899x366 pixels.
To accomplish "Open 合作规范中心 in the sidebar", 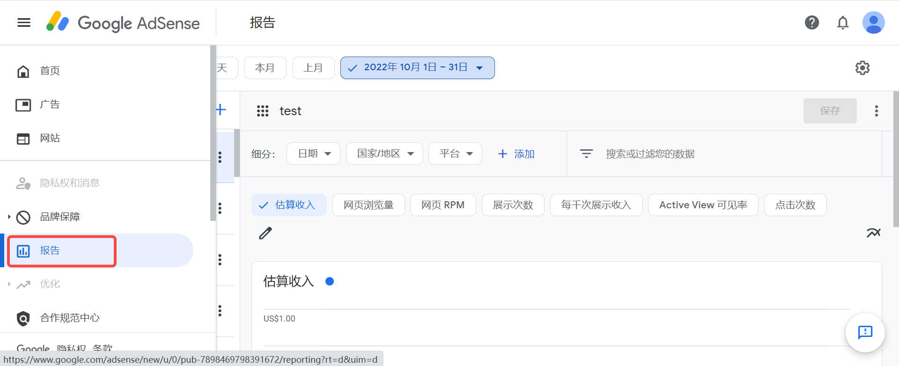I will [69, 318].
